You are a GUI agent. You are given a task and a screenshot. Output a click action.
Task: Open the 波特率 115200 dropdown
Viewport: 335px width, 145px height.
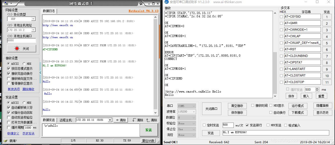click(186, 112)
